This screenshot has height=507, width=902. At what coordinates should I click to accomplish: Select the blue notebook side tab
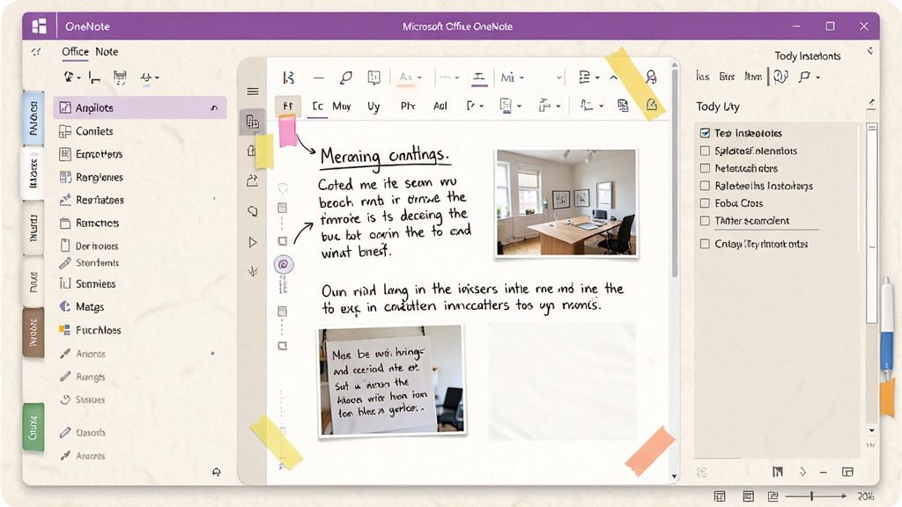33,117
